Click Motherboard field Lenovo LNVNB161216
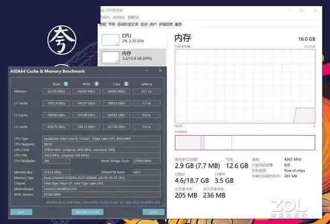This screenshot has height=224, width=330. point(102,189)
